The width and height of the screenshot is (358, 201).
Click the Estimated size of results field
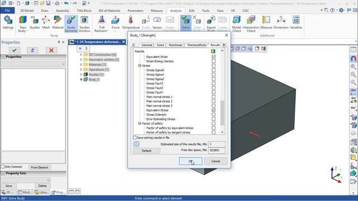point(216,144)
